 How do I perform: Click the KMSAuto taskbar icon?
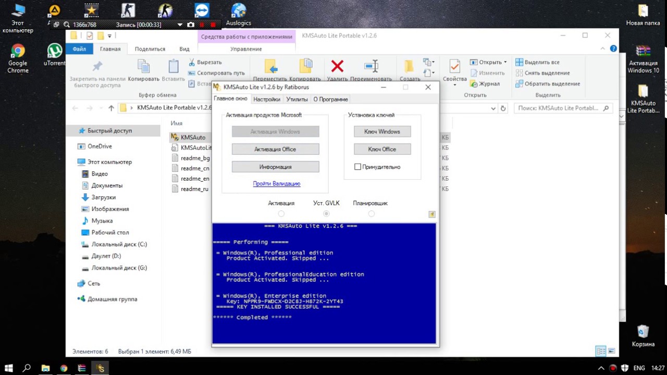101,368
